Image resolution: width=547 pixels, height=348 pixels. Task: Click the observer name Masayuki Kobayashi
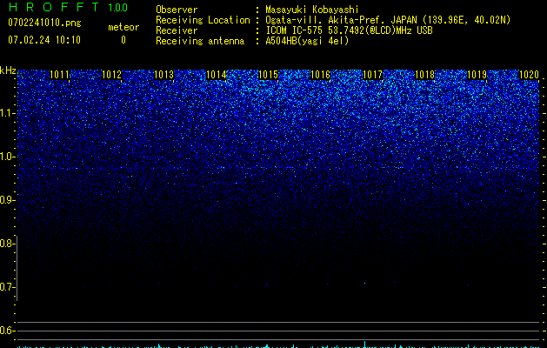coord(312,10)
